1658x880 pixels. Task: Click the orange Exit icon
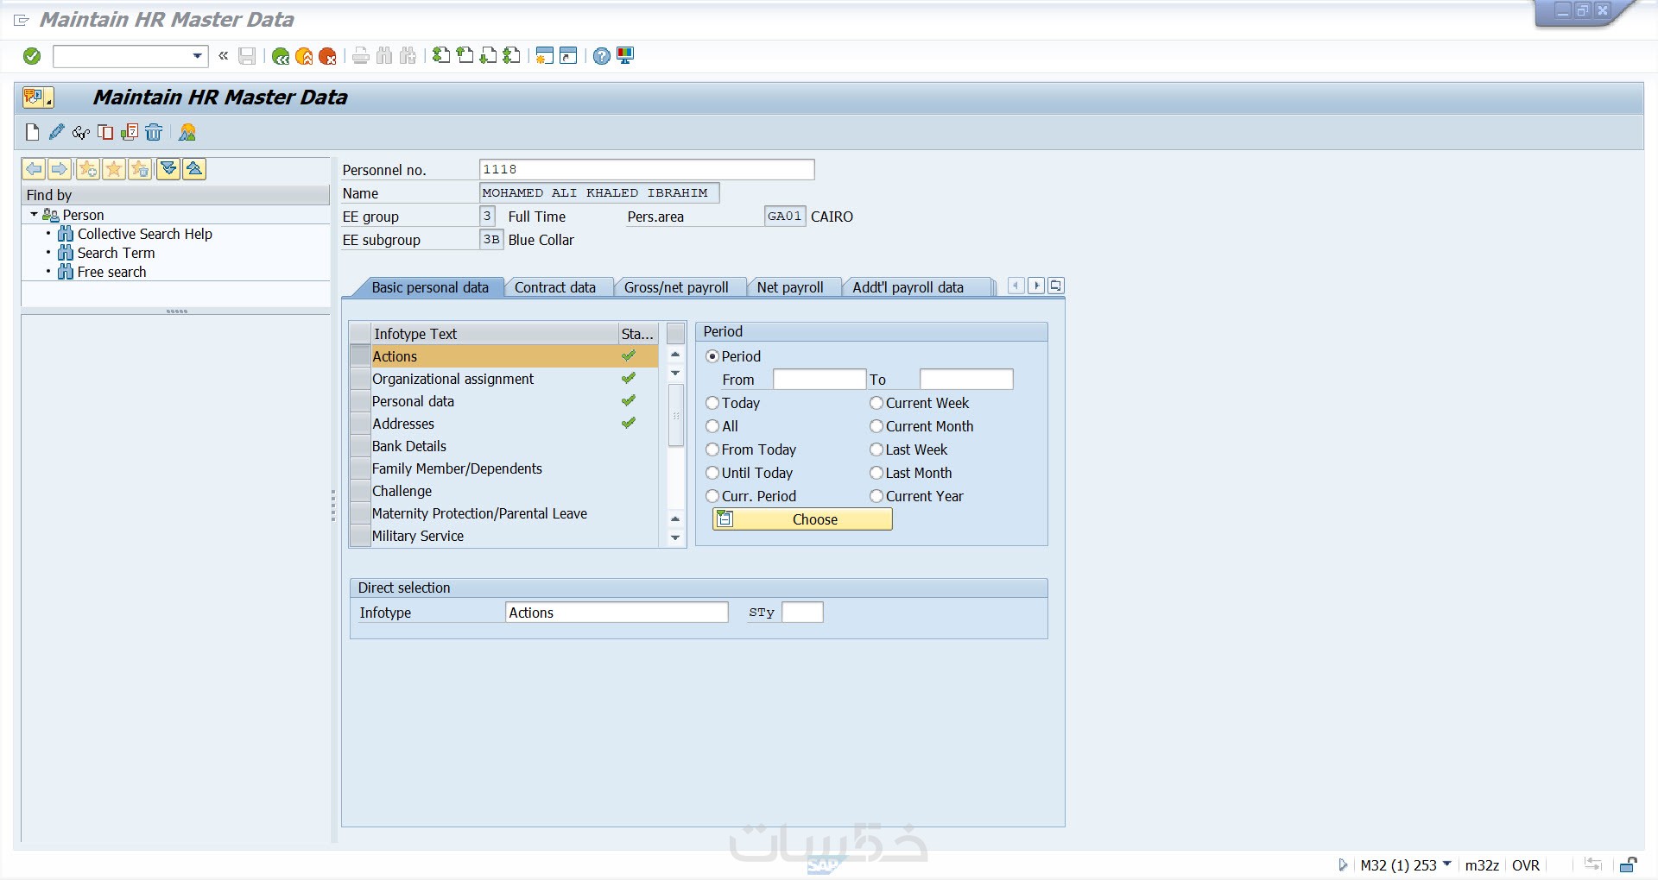click(304, 56)
